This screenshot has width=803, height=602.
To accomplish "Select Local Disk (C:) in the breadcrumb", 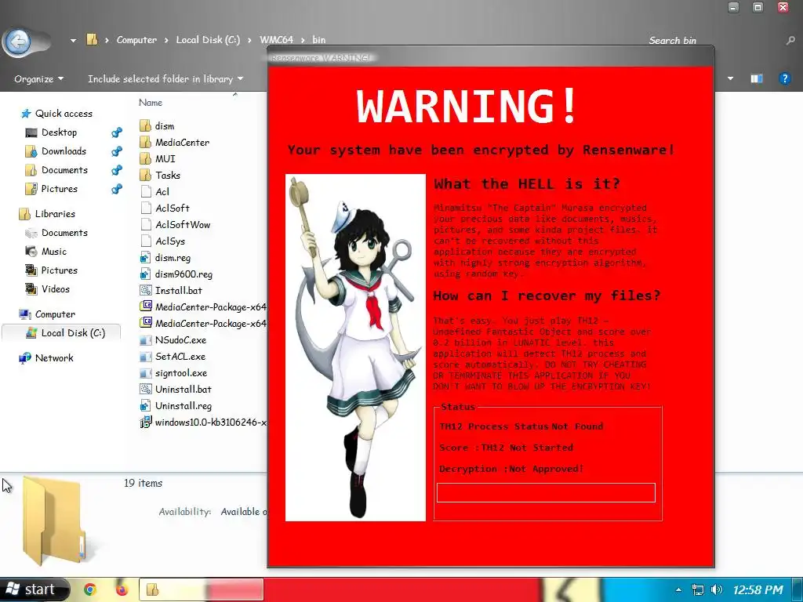I will 208,40.
